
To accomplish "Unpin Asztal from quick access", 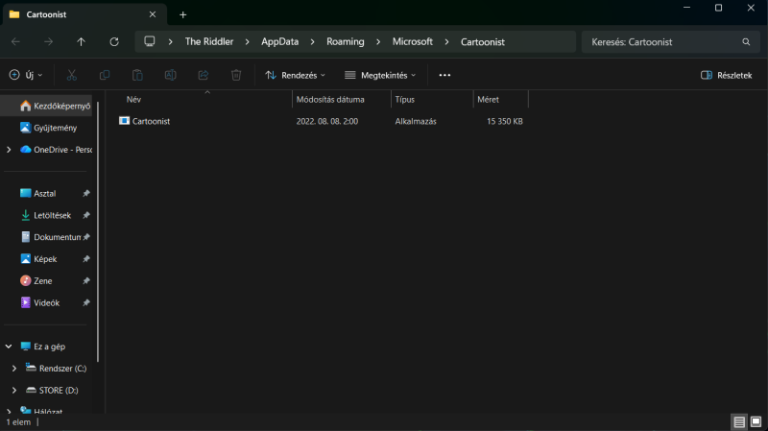I will [x=86, y=194].
